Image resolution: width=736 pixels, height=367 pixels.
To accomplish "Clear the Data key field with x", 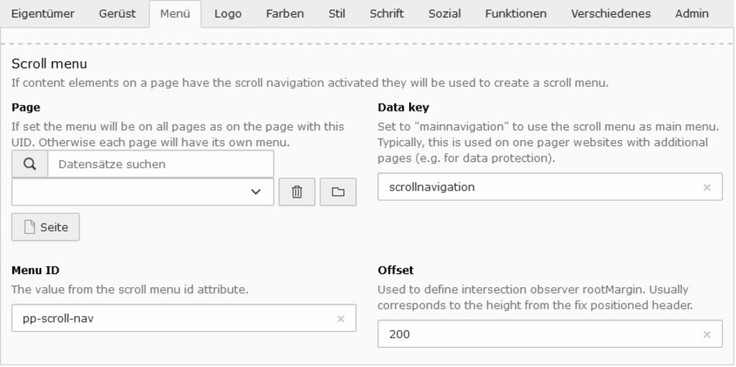I will [707, 187].
